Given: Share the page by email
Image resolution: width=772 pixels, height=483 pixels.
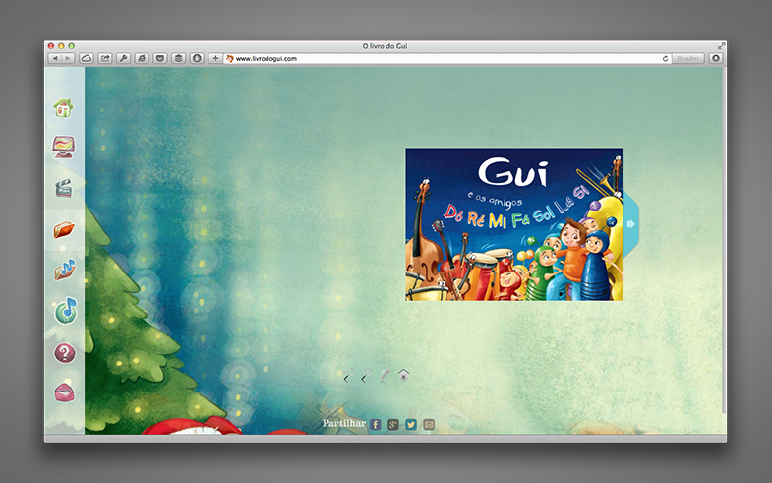Looking at the screenshot, I should (x=429, y=424).
